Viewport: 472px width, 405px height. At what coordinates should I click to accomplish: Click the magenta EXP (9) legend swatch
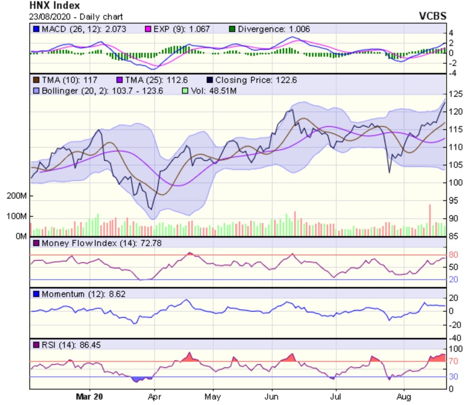point(148,29)
